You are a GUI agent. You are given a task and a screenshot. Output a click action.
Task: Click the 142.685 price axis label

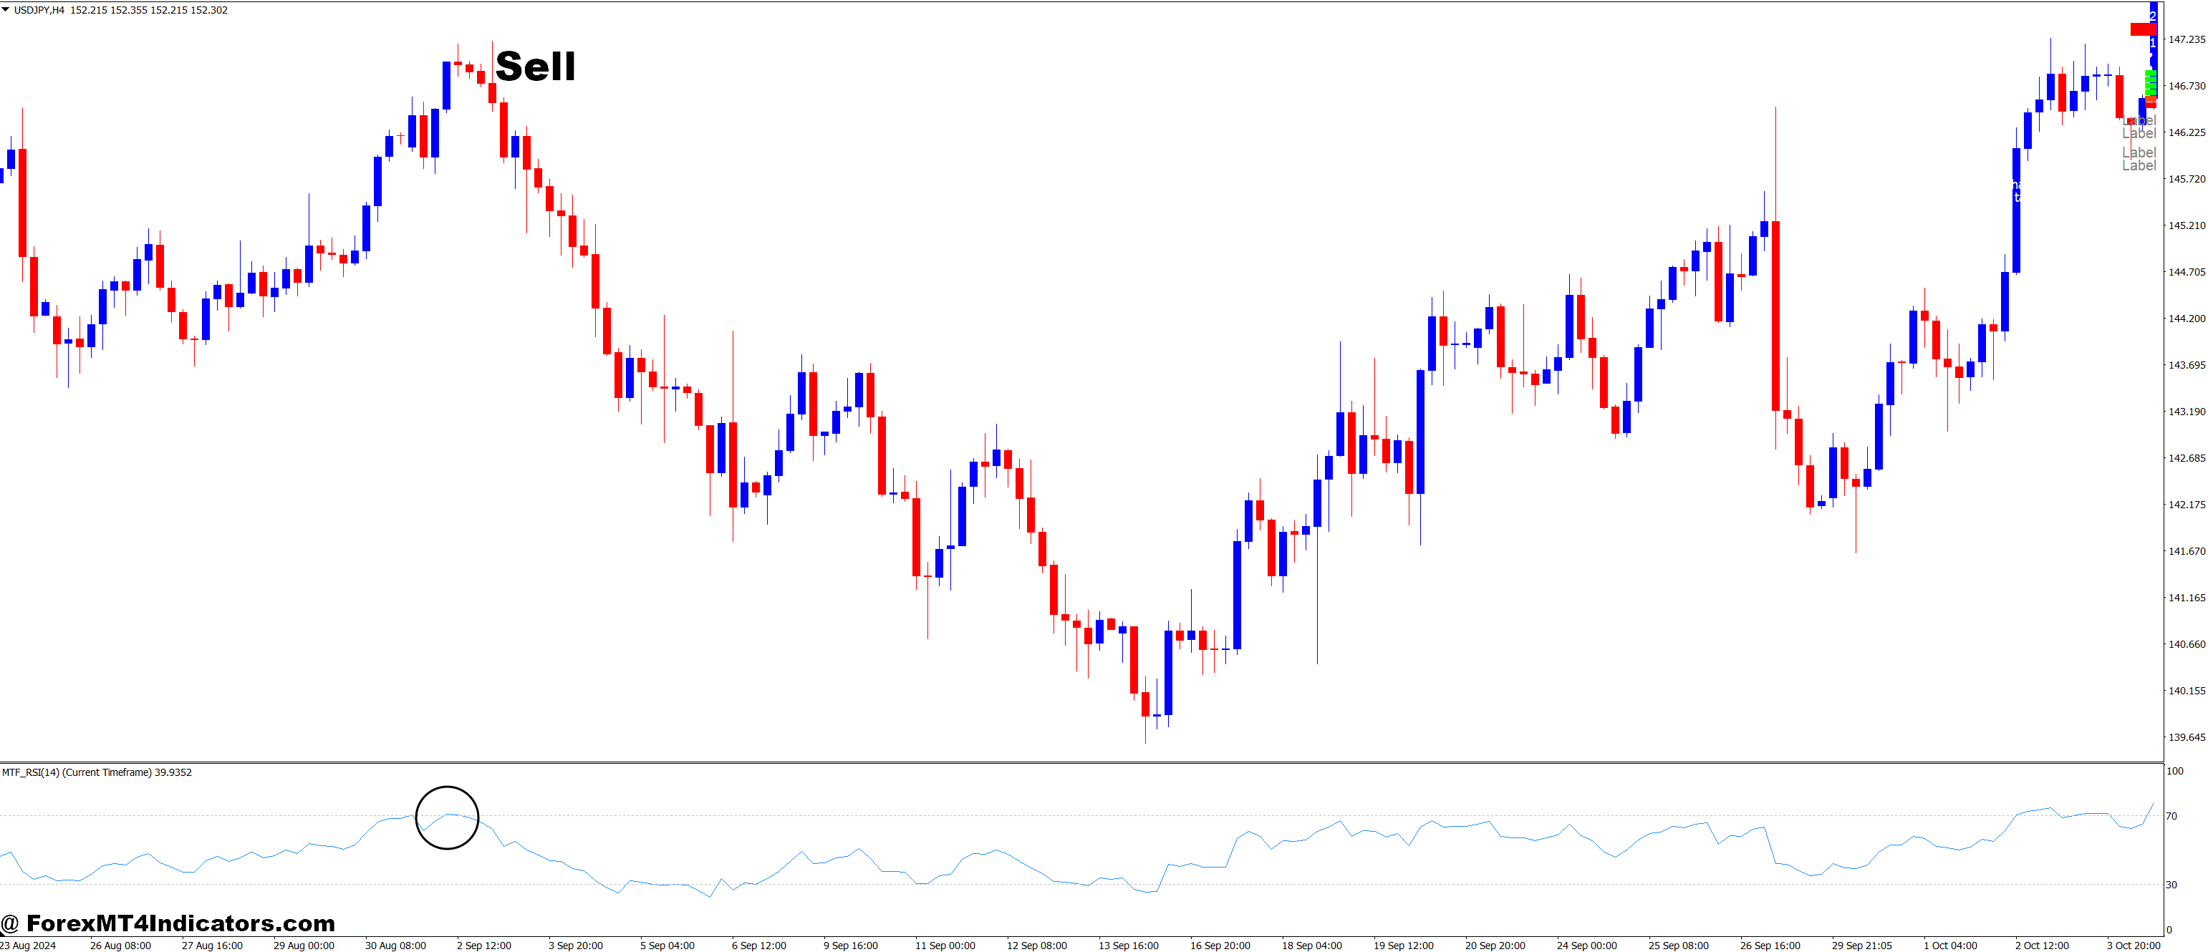(x=2187, y=458)
